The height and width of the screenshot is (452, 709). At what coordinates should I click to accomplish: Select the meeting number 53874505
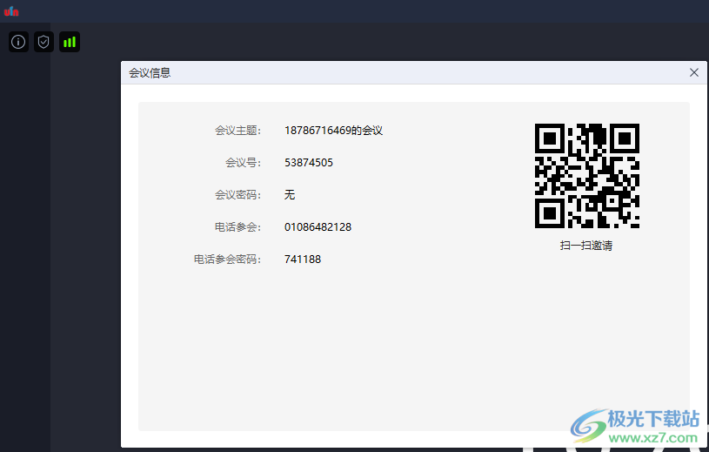(x=309, y=163)
